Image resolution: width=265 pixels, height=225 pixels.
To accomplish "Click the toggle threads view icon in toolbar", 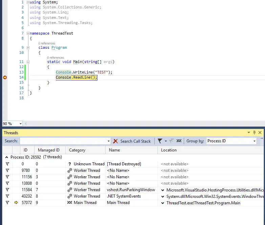I will [x=179, y=141].
